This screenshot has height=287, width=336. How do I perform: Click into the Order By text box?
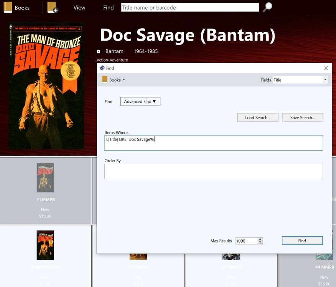[213, 171]
